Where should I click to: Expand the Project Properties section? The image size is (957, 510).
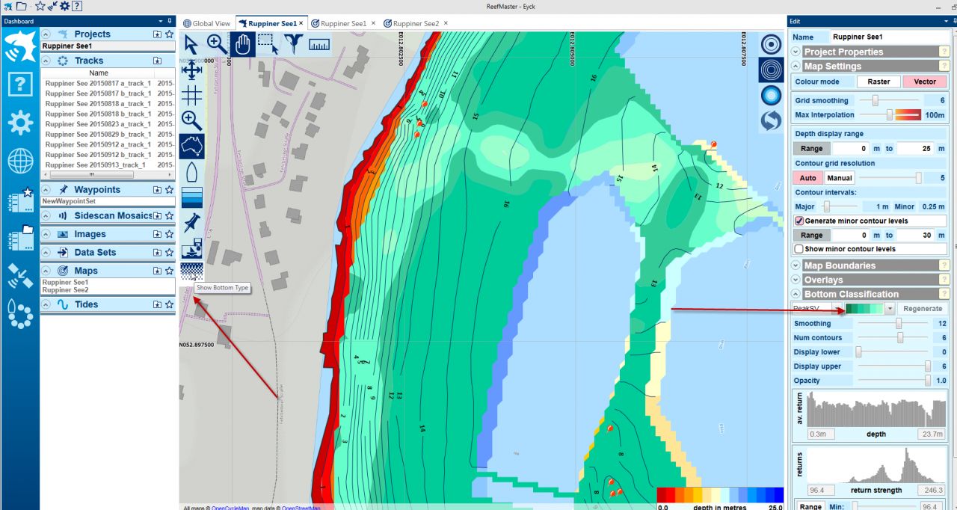(x=796, y=52)
